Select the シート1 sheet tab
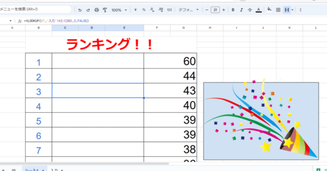 [33, 169]
